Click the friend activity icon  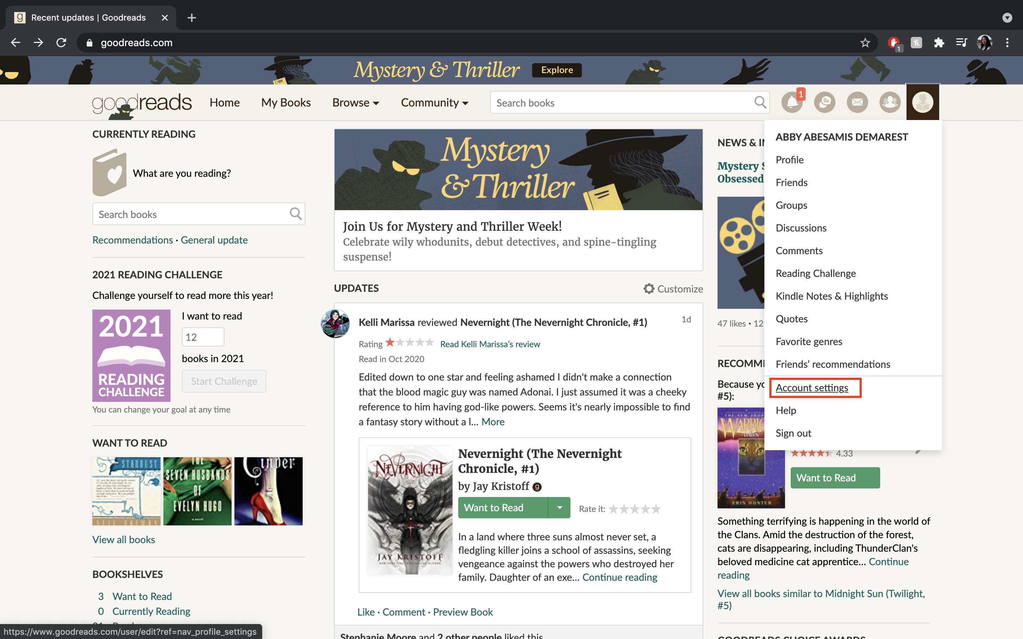click(891, 102)
